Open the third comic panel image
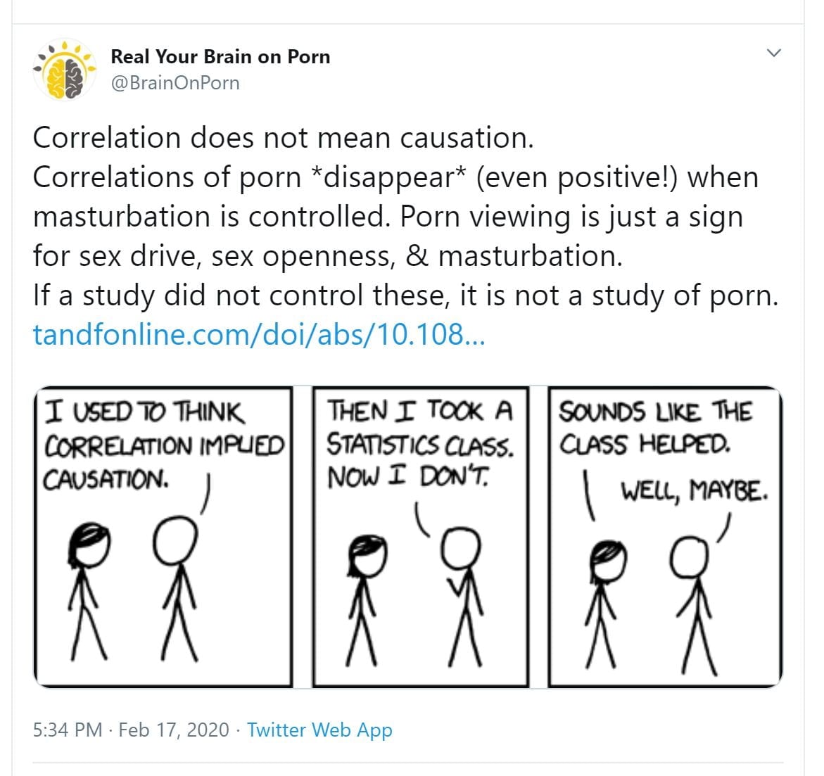The image size is (824, 776). click(665, 537)
